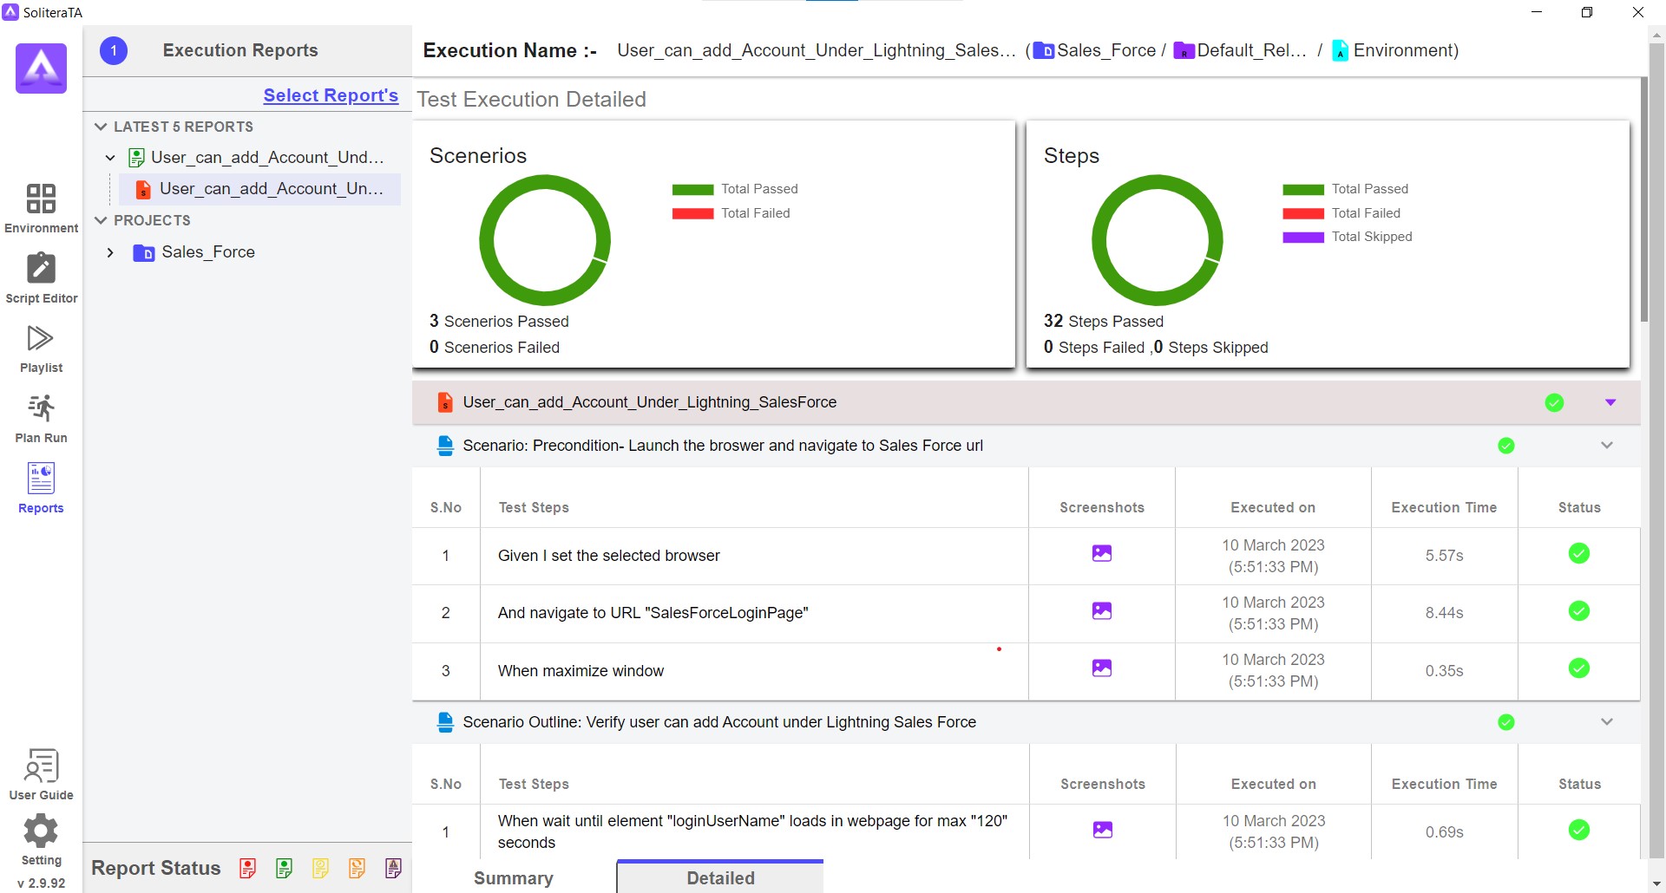Collapse the PROJECTS section

point(101,220)
